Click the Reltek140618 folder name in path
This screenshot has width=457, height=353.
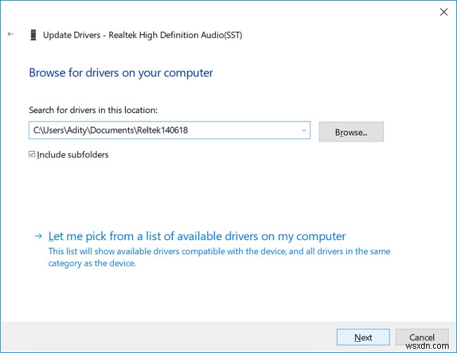[x=164, y=130]
